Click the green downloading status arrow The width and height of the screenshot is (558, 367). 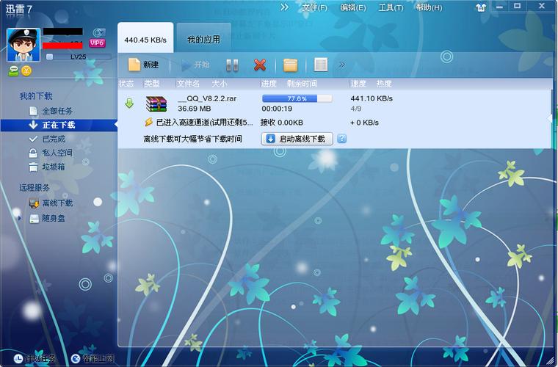pos(129,103)
